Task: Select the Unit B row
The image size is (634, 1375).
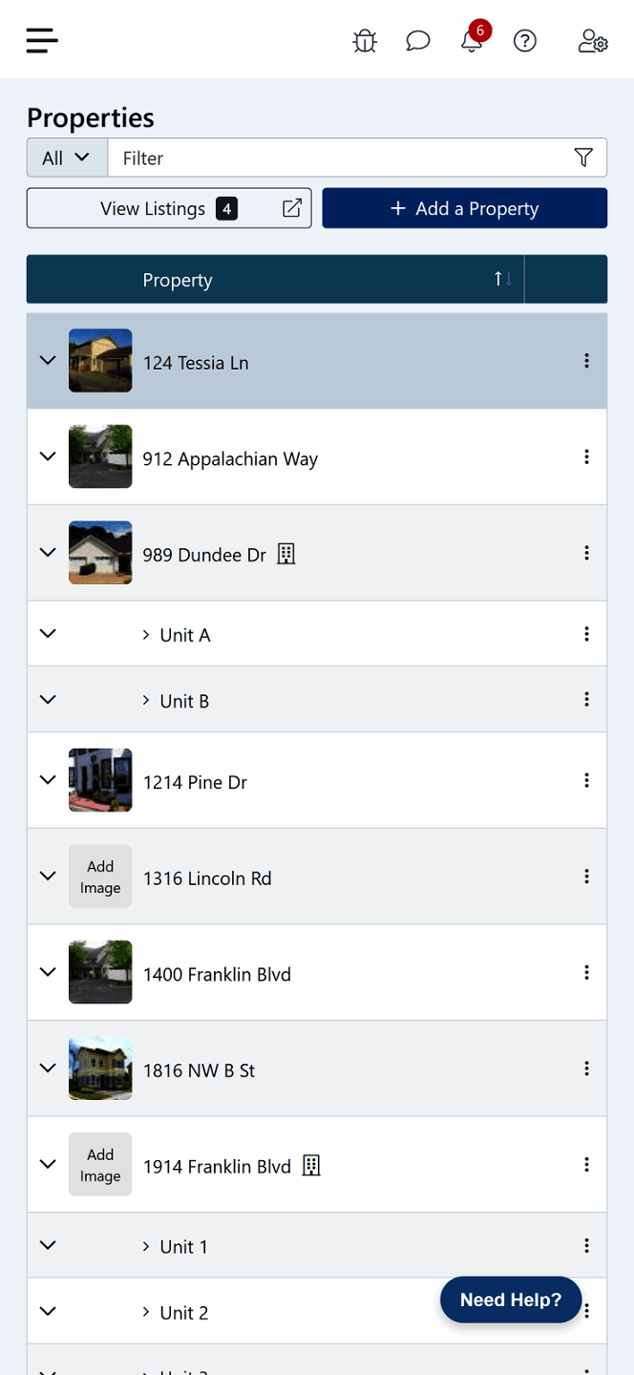Action: (184, 701)
